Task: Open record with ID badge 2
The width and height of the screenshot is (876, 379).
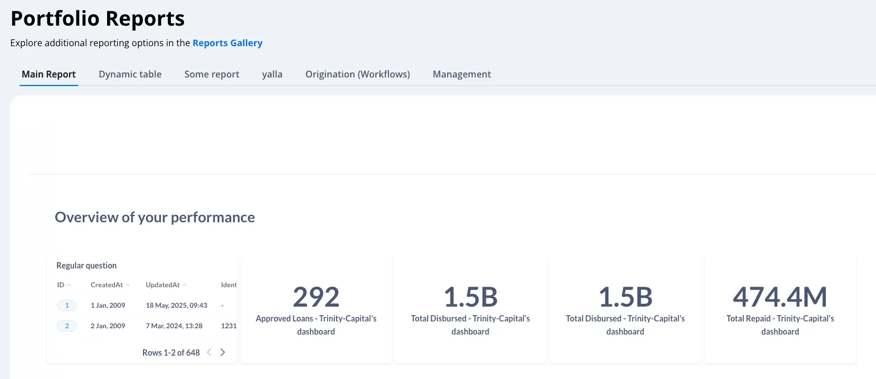Action: click(x=67, y=326)
